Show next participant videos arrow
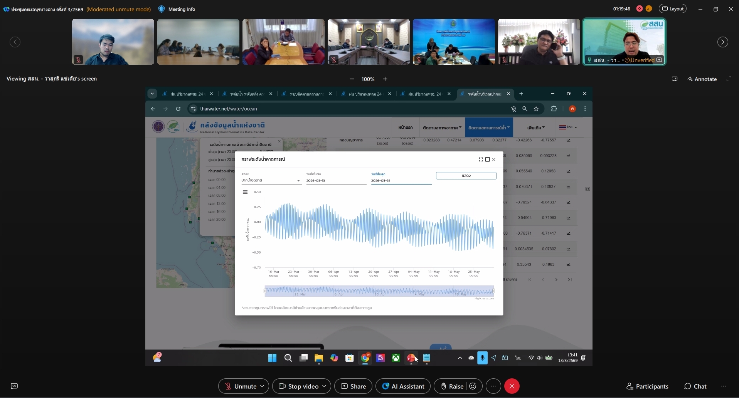Screen dimensions: 739x398 (722, 42)
